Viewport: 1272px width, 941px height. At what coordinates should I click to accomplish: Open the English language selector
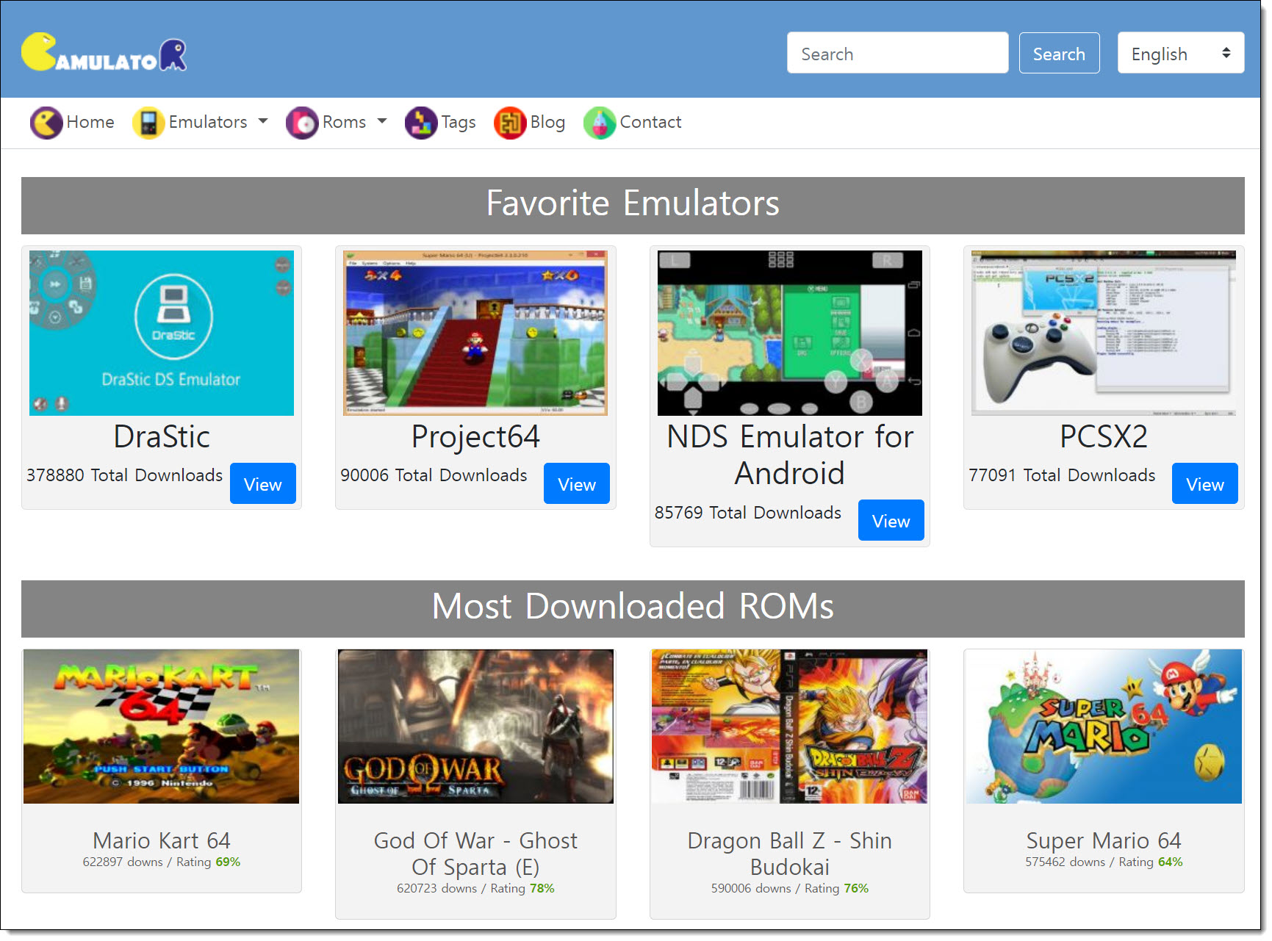1180,53
